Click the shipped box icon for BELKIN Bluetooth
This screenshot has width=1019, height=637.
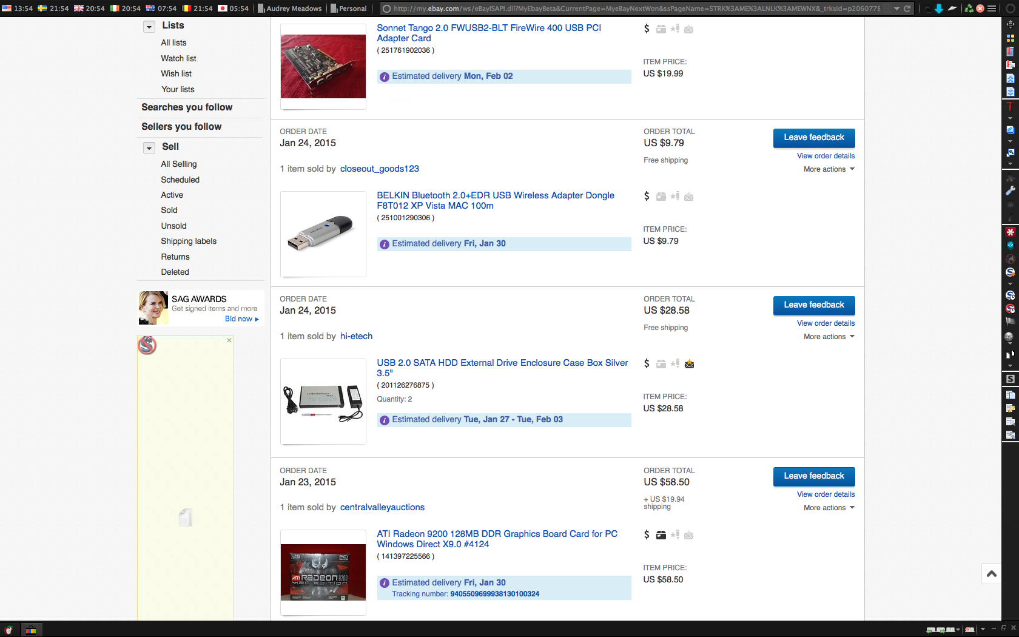(x=661, y=196)
